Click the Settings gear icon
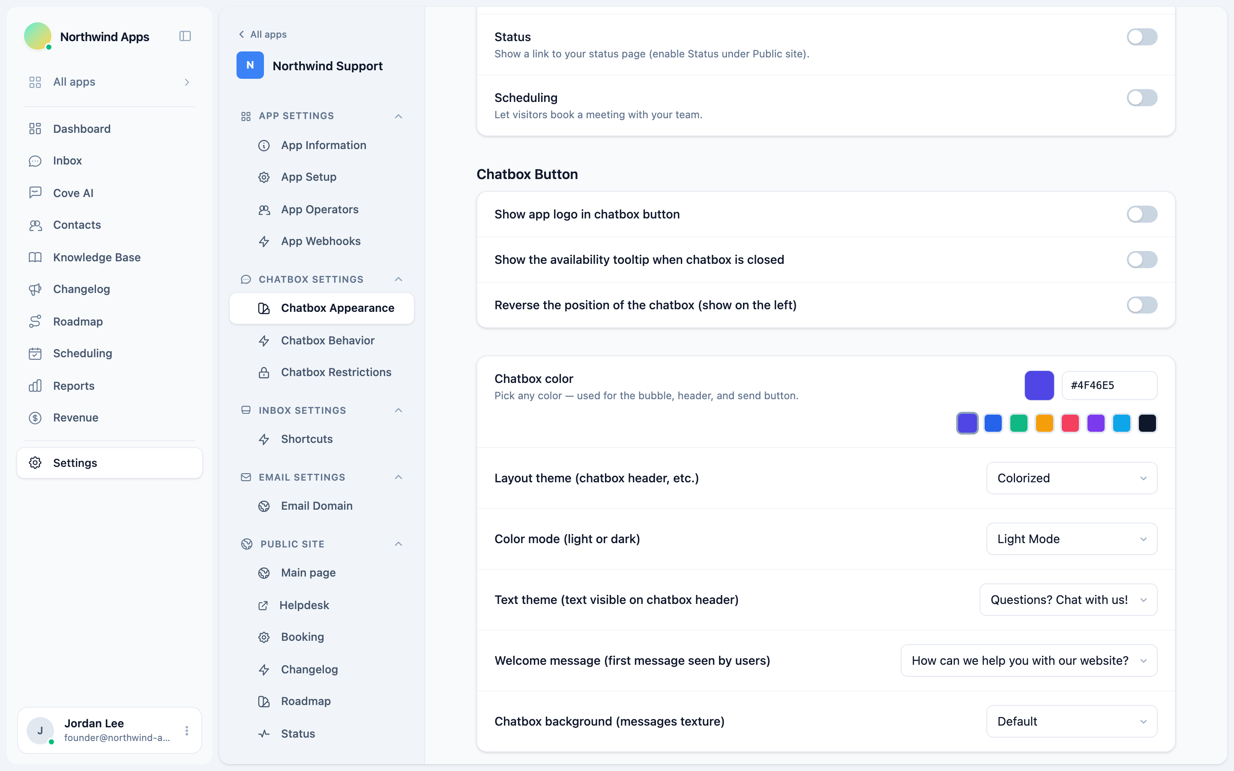1234x771 pixels. click(x=35, y=463)
